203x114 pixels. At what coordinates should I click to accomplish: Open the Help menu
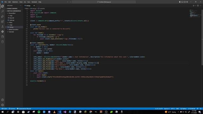[x=40, y=2]
